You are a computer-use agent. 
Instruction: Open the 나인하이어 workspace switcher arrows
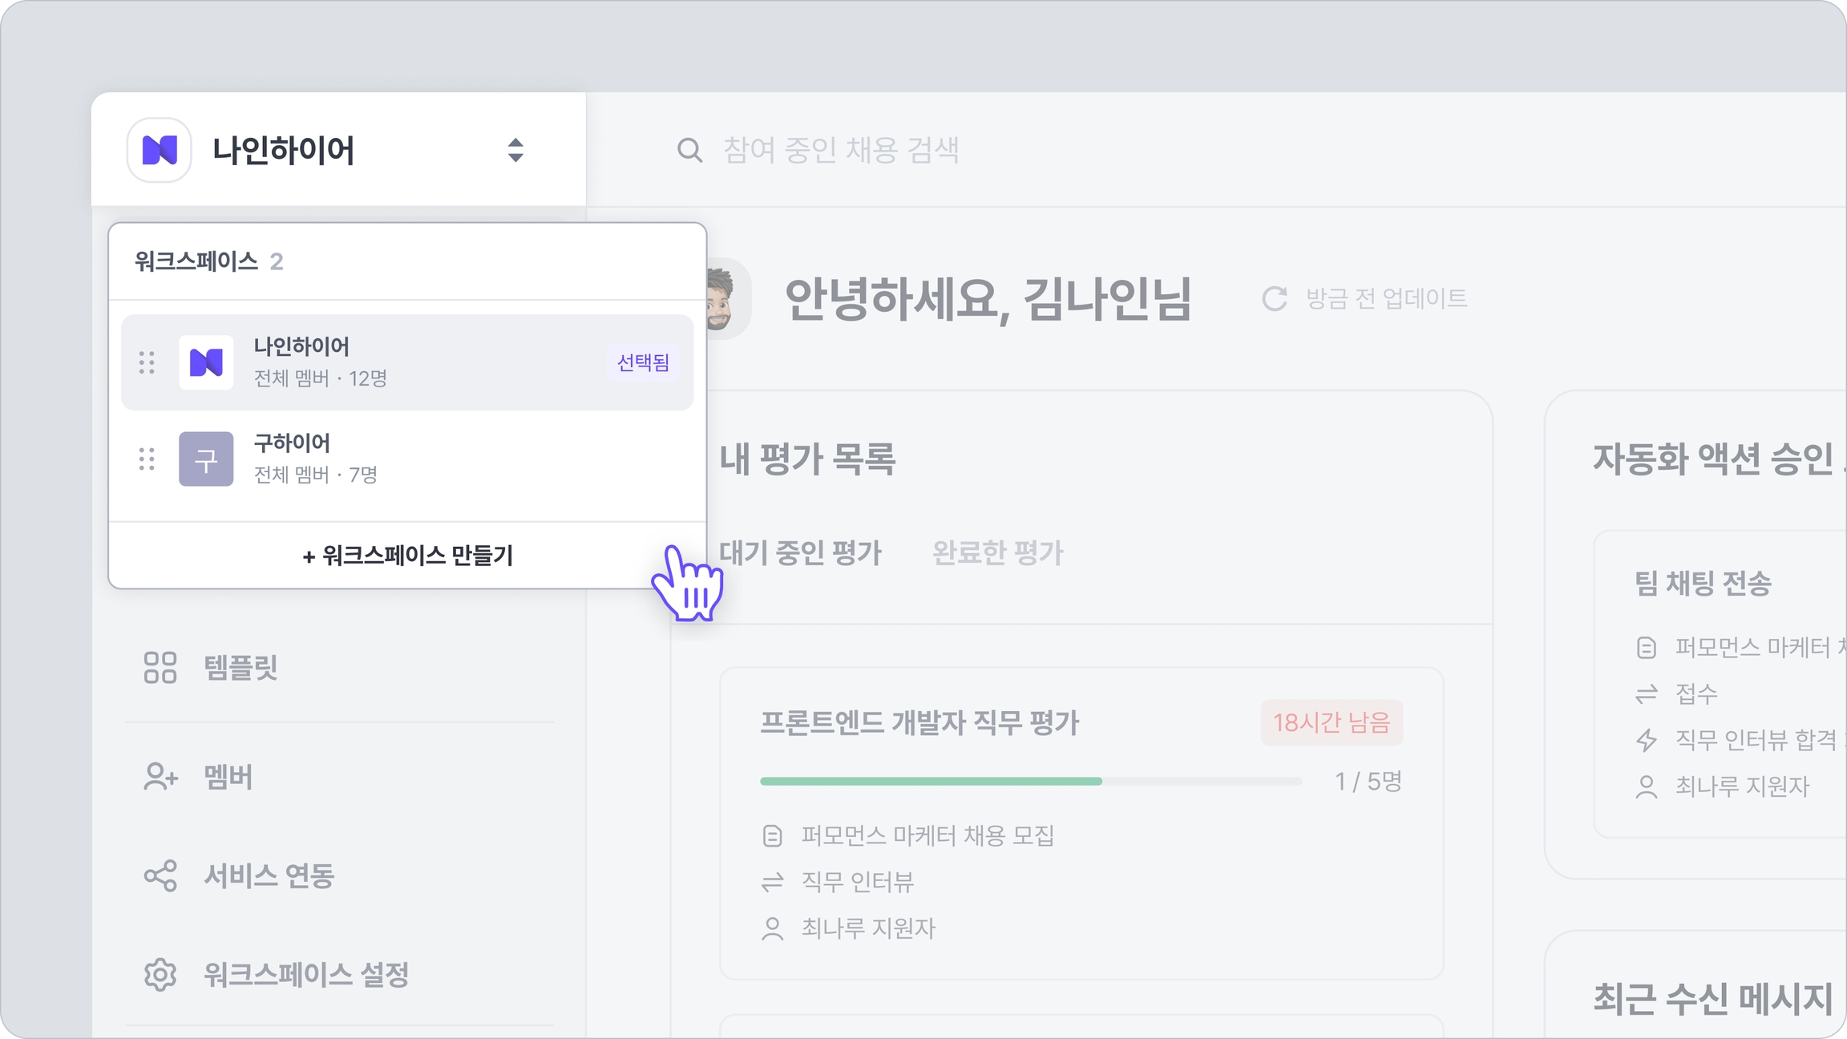click(x=515, y=150)
